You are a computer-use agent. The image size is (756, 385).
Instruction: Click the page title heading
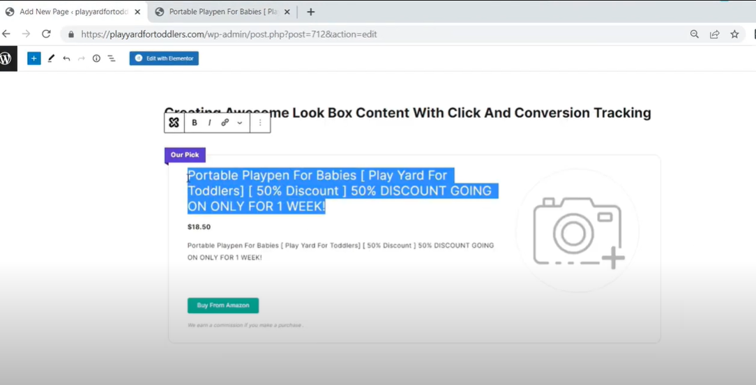coord(407,113)
